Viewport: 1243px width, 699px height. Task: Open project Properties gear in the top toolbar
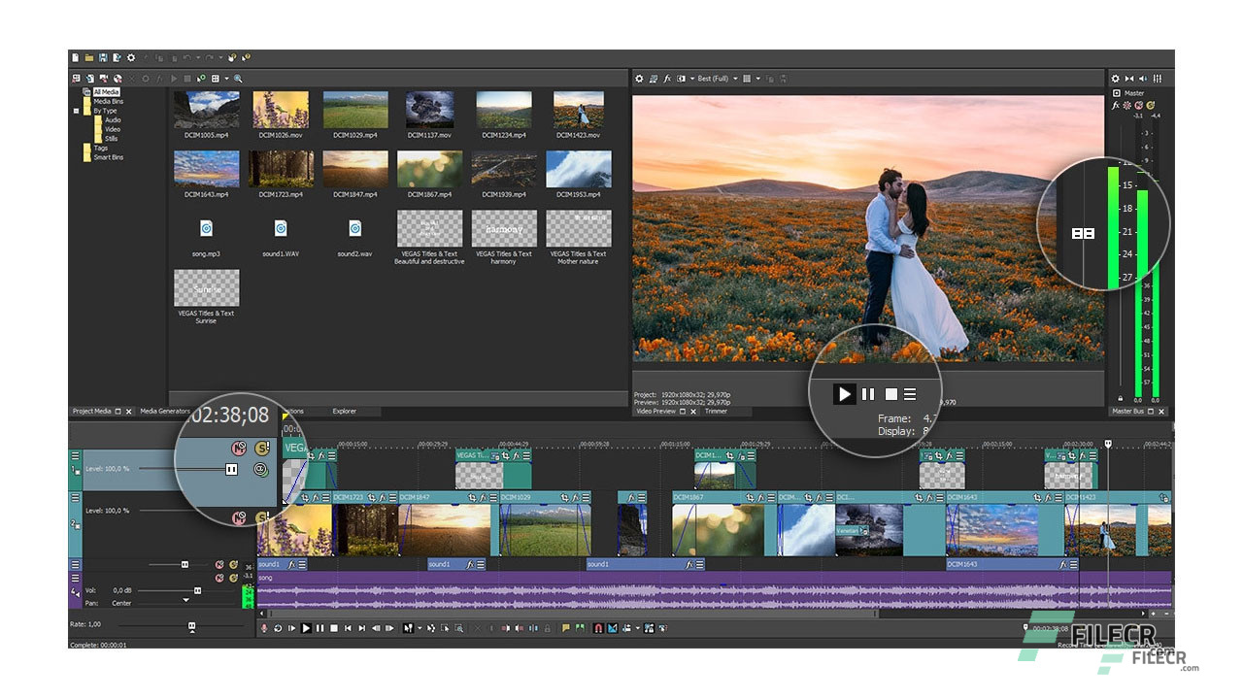tap(131, 58)
